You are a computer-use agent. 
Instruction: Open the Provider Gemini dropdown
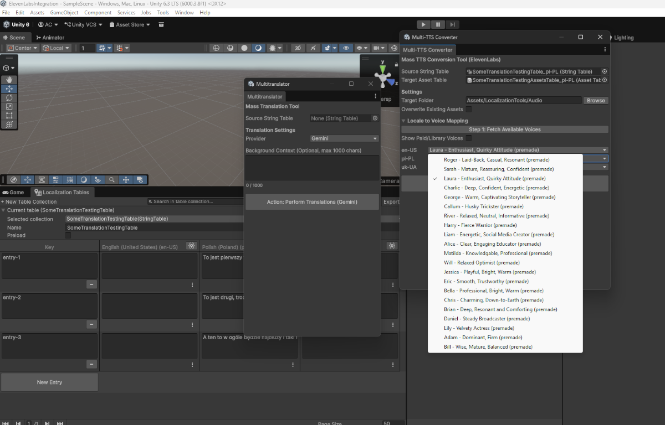(344, 138)
